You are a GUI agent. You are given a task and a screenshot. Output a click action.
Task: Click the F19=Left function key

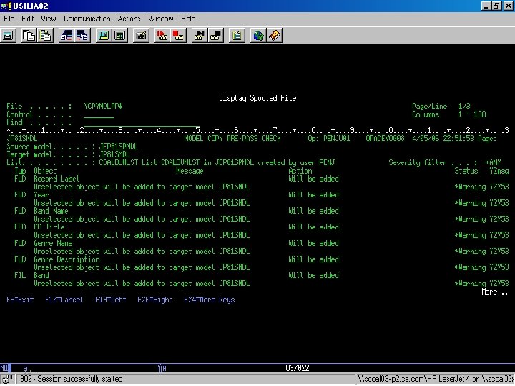point(111,300)
